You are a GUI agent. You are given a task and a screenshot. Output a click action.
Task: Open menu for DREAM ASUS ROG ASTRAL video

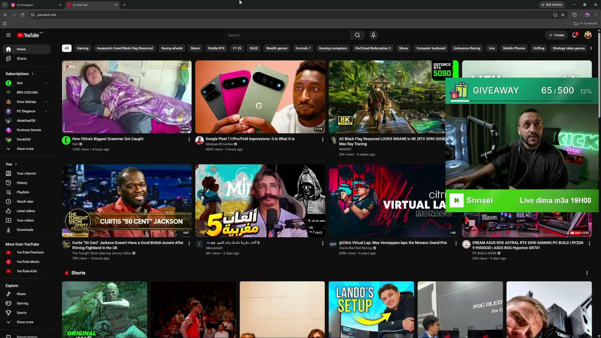pyautogui.click(x=589, y=243)
